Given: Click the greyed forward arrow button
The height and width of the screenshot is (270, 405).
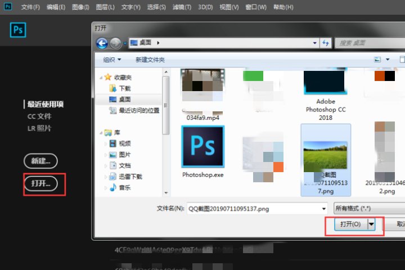Looking at the screenshot, I should [x=115, y=43].
